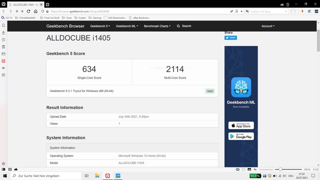Click Zurücksetzen zoom reset button
This screenshot has height=180, width=320.
(x=266, y=169)
